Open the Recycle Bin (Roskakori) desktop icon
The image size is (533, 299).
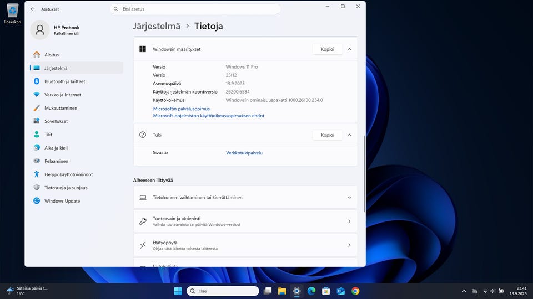pyautogui.click(x=12, y=11)
